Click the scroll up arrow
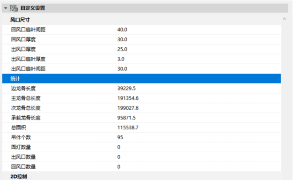293x180 pixels. pos(285,19)
